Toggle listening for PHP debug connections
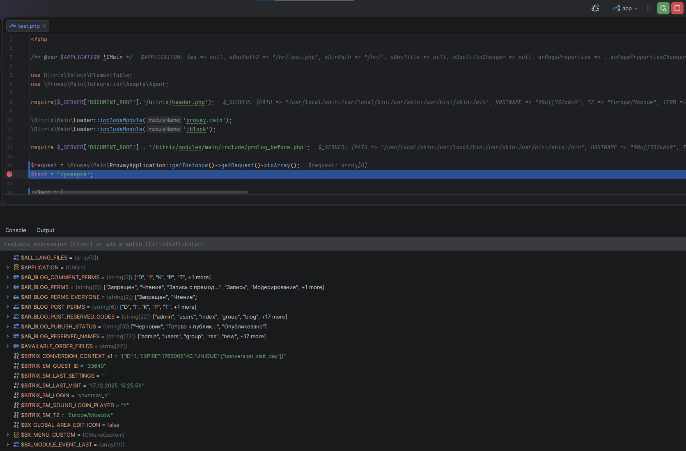Image resolution: width=686 pixels, height=451 pixels. [595, 8]
